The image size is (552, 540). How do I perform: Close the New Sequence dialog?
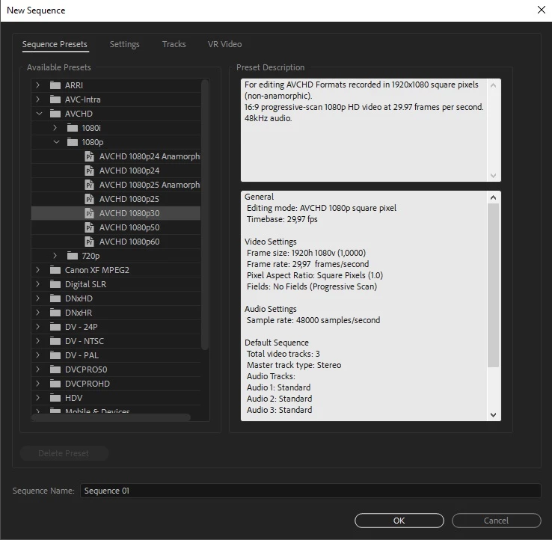pos(542,10)
